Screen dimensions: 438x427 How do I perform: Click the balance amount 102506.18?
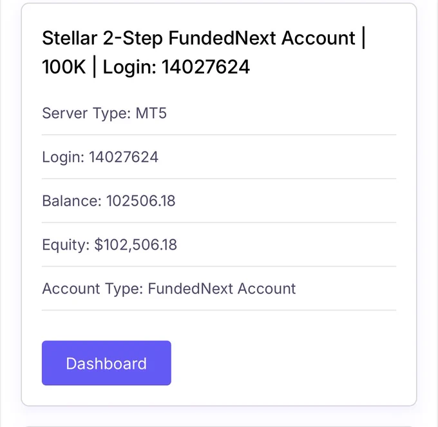141,201
